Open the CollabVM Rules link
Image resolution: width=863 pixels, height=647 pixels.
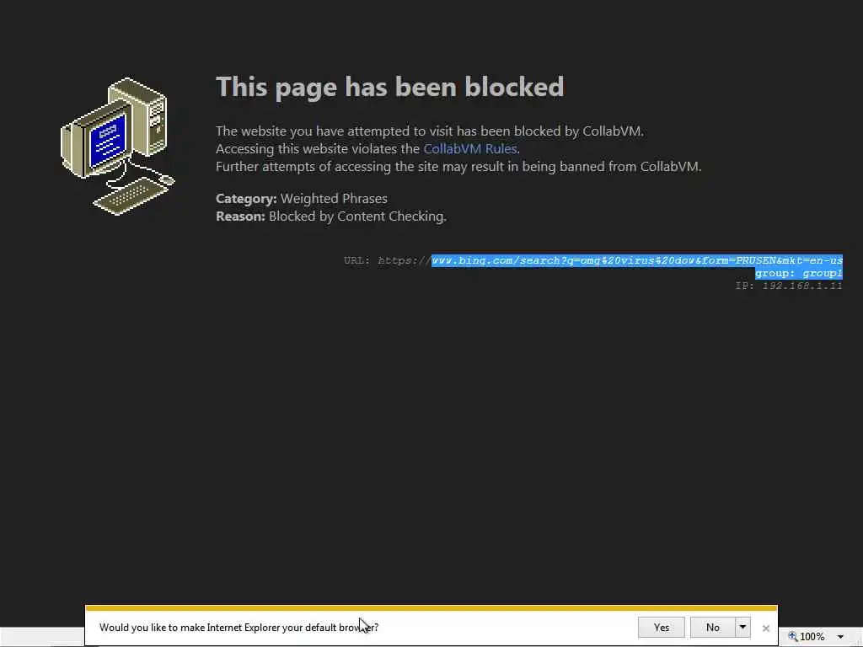click(x=470, y=149)
